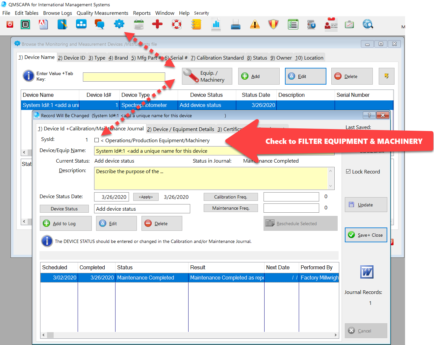Click the blue bar chart toolbar icon
Viewport: 434px width, 345px height.
(x=216, y=24)
